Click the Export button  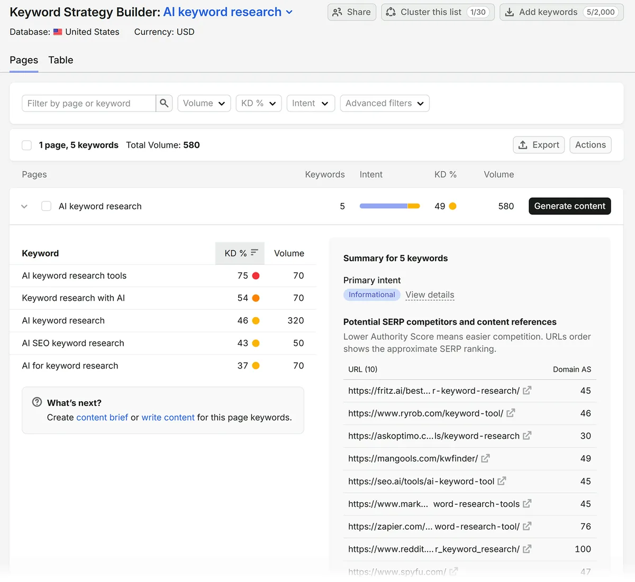click(x=539, y=145)
